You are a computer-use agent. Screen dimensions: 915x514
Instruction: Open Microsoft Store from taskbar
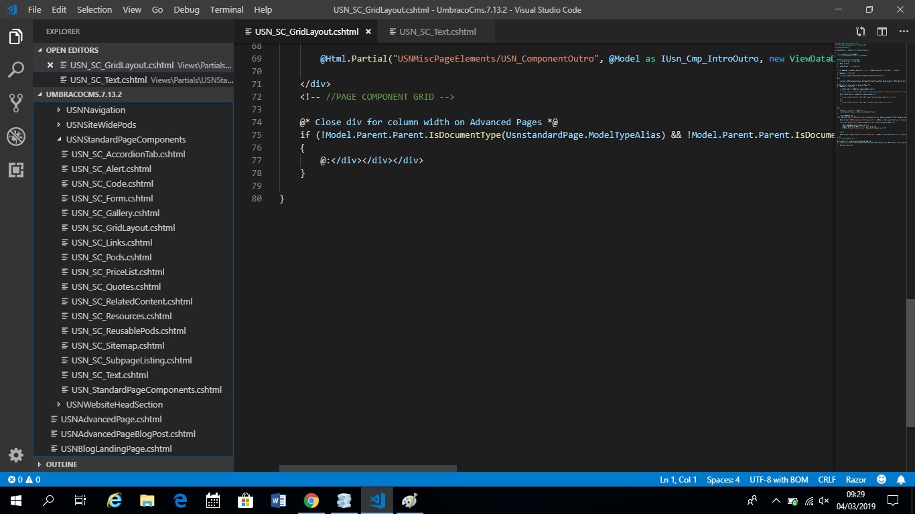246,500
